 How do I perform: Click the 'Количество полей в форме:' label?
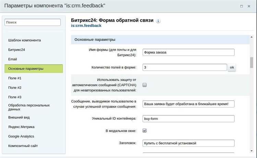click(114, 68)
